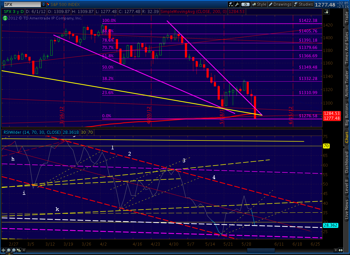
Task: Click the red 1277.48 bubble on price axis
Action: point(332,118)
